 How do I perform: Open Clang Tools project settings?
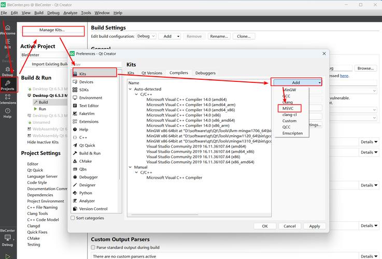37,213
